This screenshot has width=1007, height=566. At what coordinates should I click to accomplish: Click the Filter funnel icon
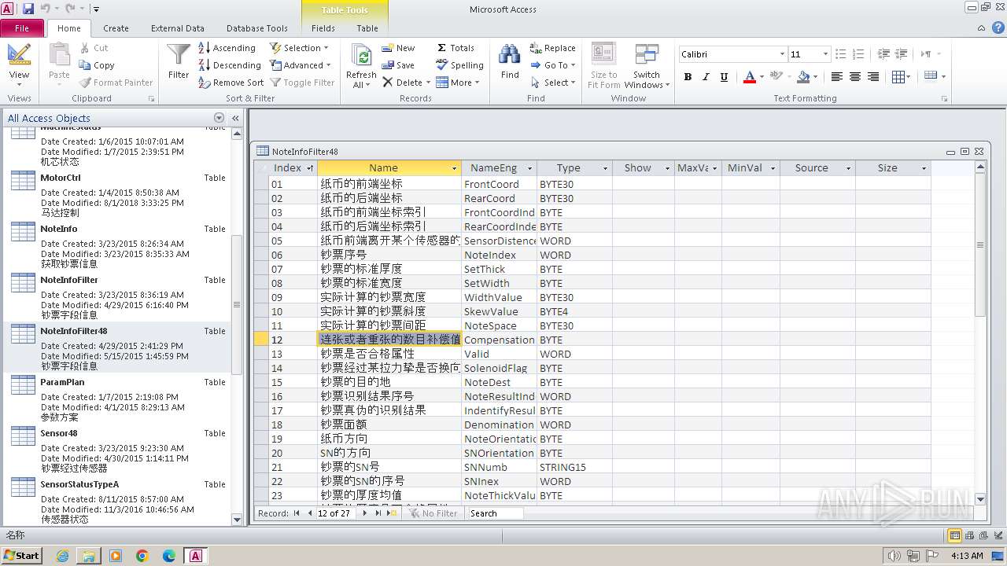(x=179, y=61)
